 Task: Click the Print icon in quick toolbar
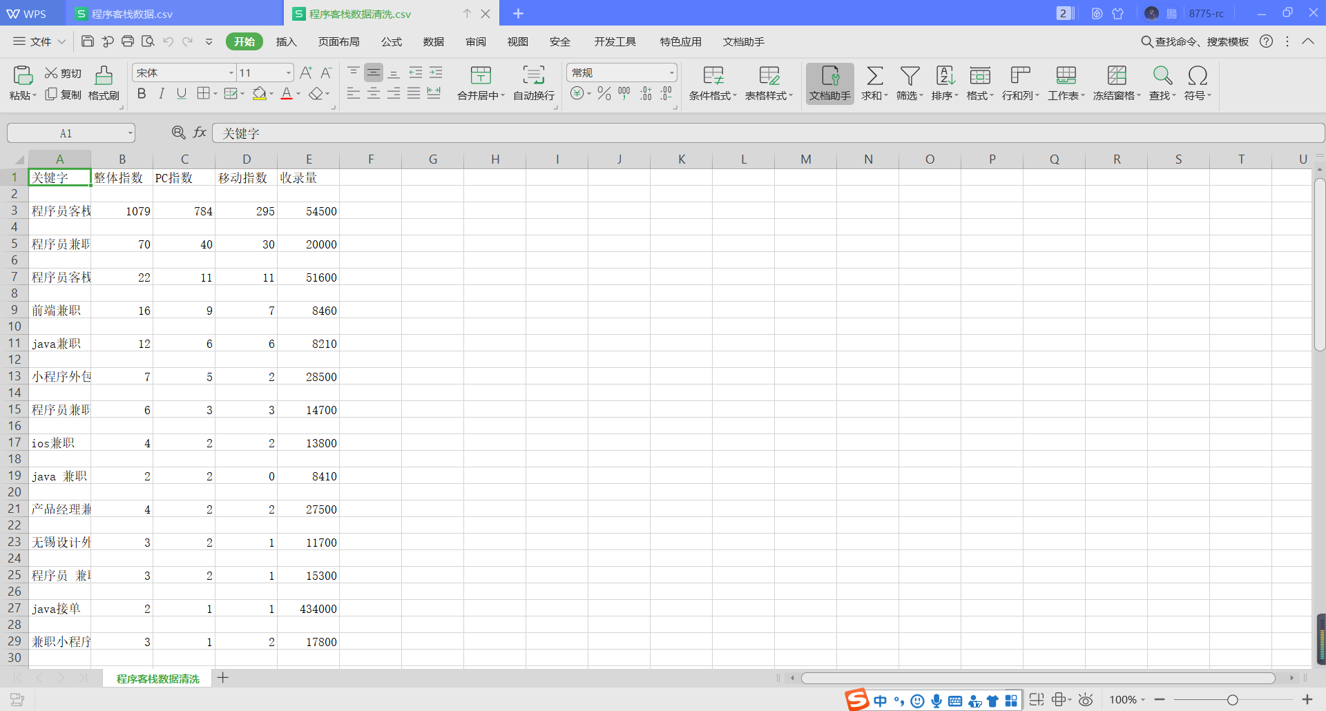(128, 41)
